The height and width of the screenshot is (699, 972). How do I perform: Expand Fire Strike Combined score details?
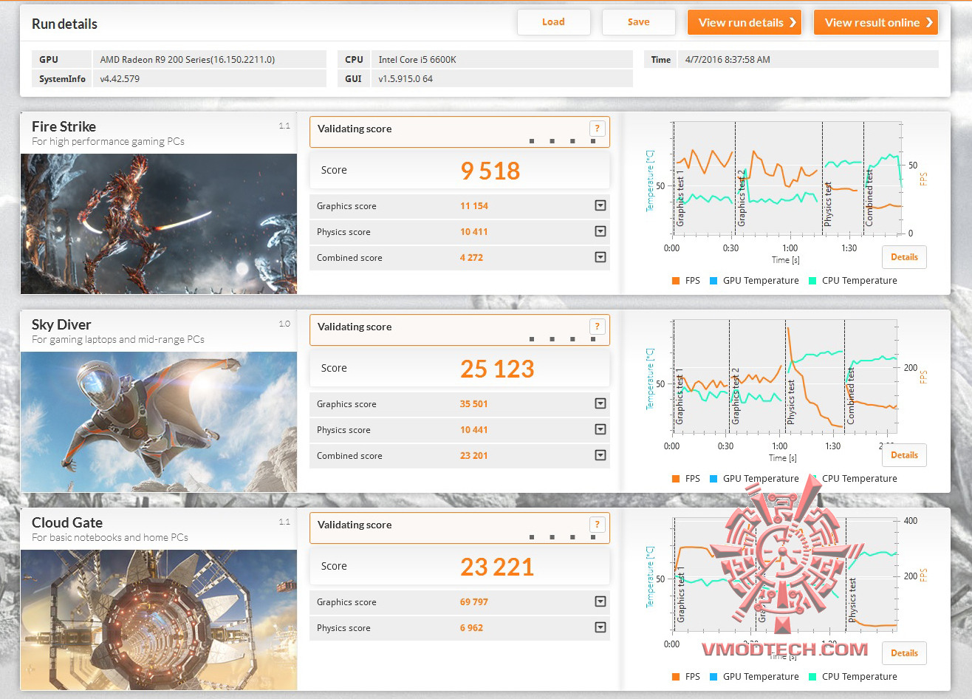(600, 257)
